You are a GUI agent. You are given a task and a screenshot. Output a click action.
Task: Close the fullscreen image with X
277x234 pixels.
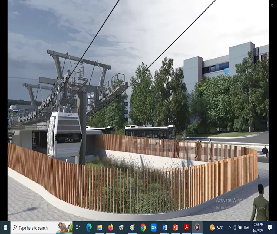click(272, 5)
